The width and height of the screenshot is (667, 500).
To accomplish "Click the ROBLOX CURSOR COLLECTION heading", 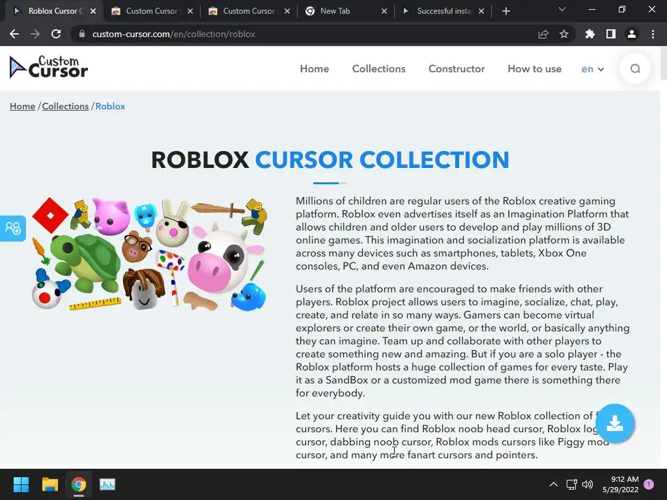I will point(330,160).
